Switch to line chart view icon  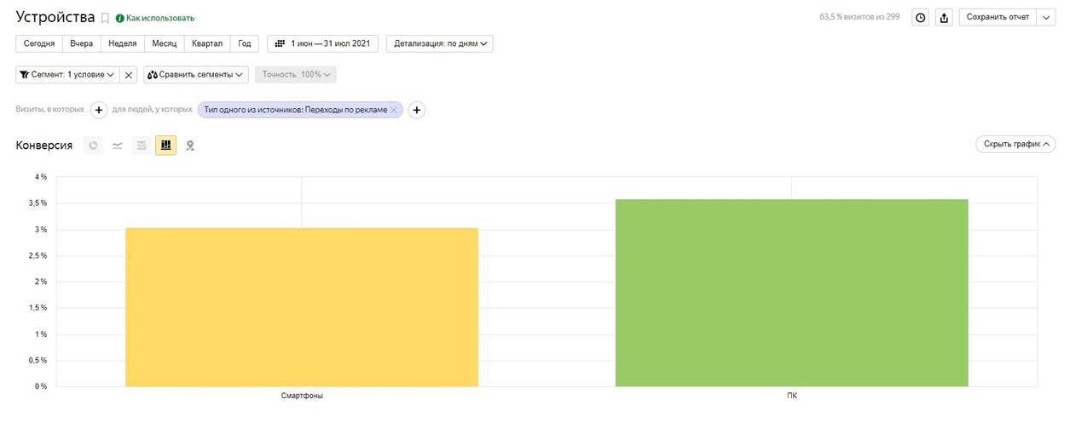[118, 145]
